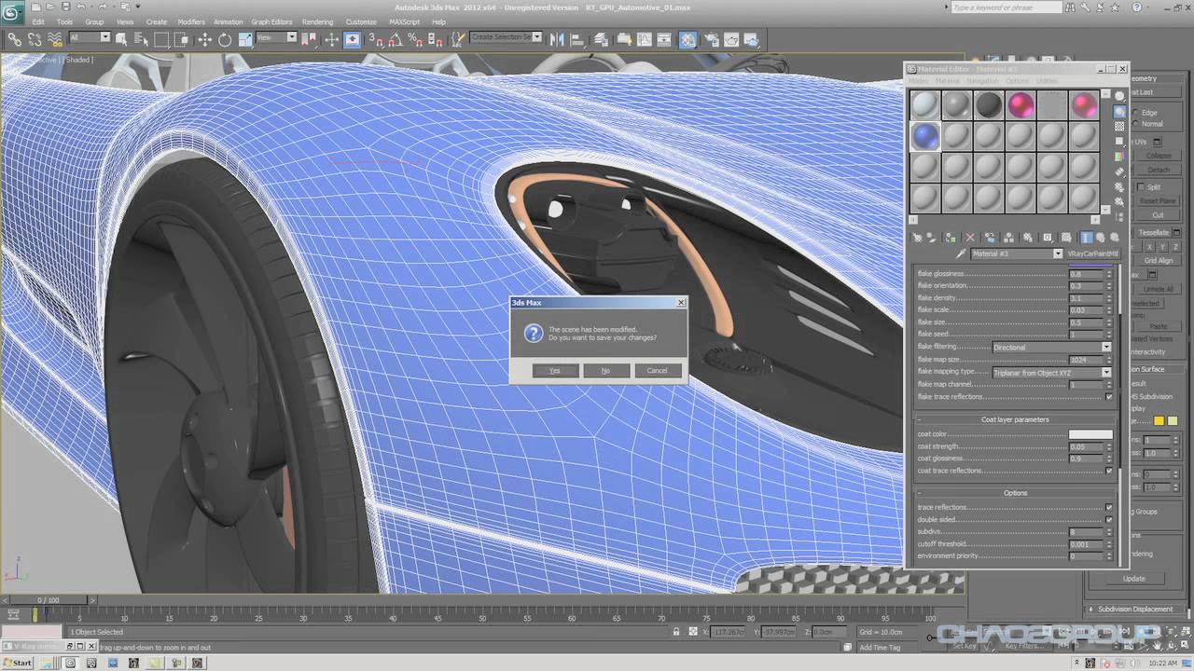Toggle Options trace reflections checkbox
Screen dimensions: 1194x671
[x=1108, y=508]
